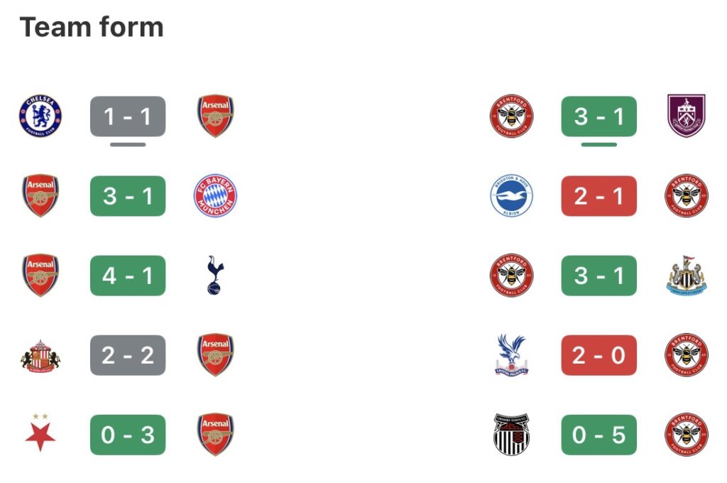Select the Newcastle United crest
Screen dimensions: 727x483
click(687, 276)
